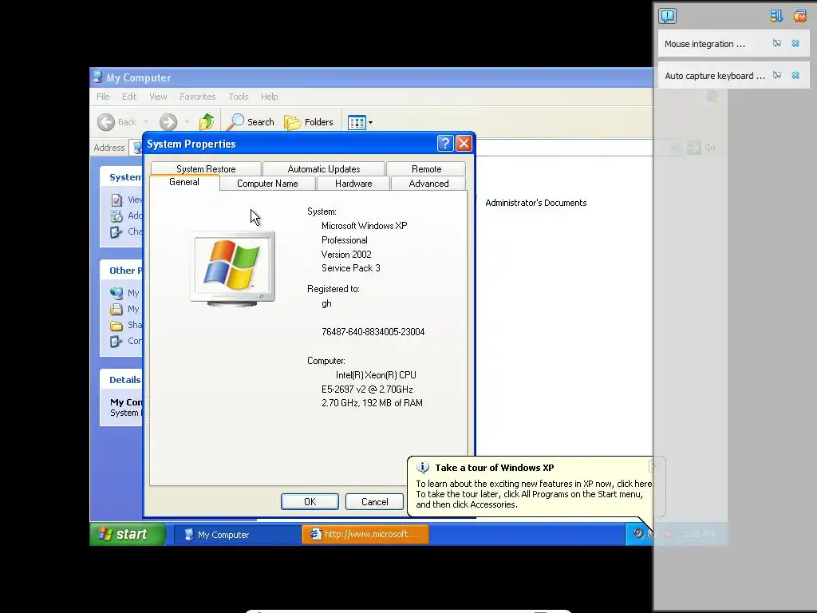Switch to the Automatic Updates tab
The width and height of the screenshot is (817, 613).
[324, 169]
